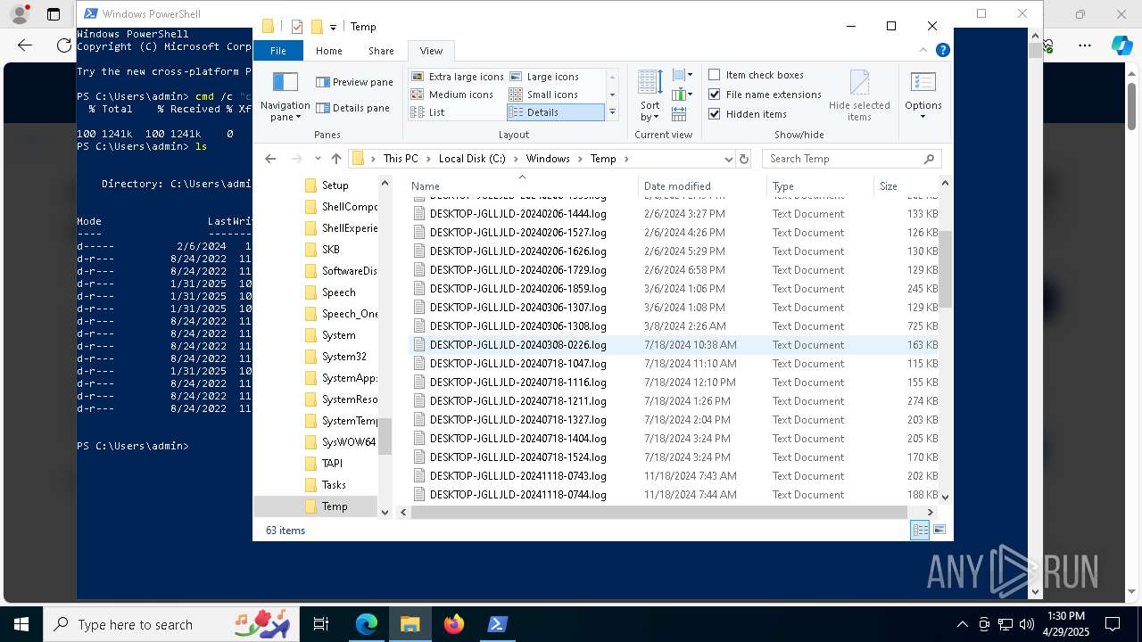Open Task View

(321, 624)
